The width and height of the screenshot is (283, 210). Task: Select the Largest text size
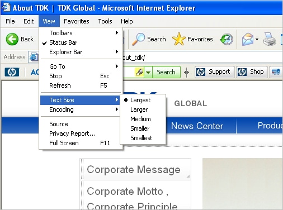pyautogui.click(x=143, y=100)
